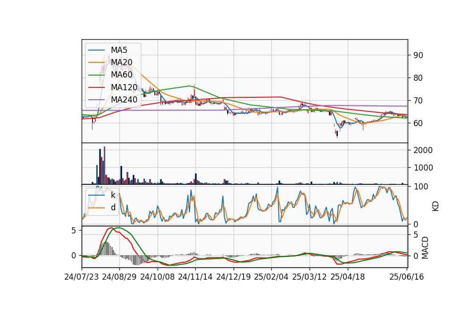Click the blue MA5 legend line sample

click(96, 50)
